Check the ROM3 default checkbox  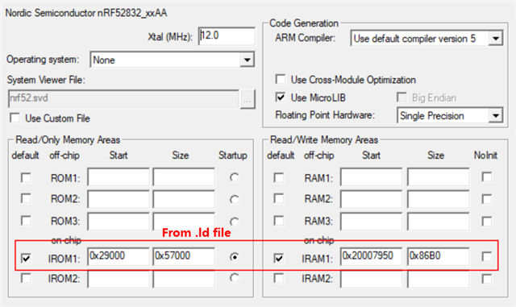point(26,221)
